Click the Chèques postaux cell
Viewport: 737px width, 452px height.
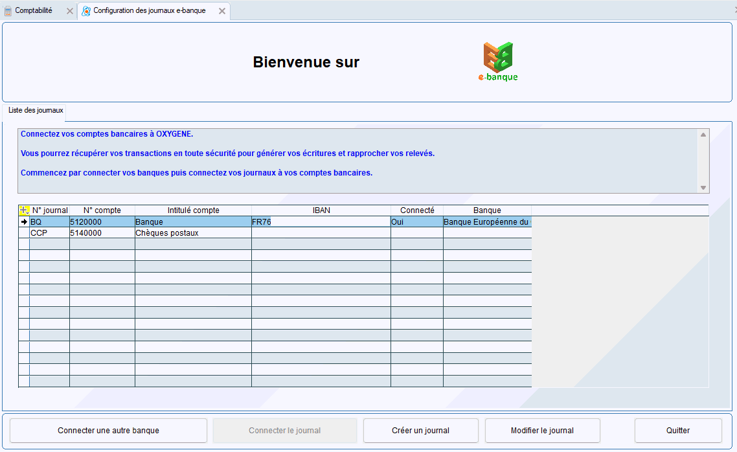(193, 233)
